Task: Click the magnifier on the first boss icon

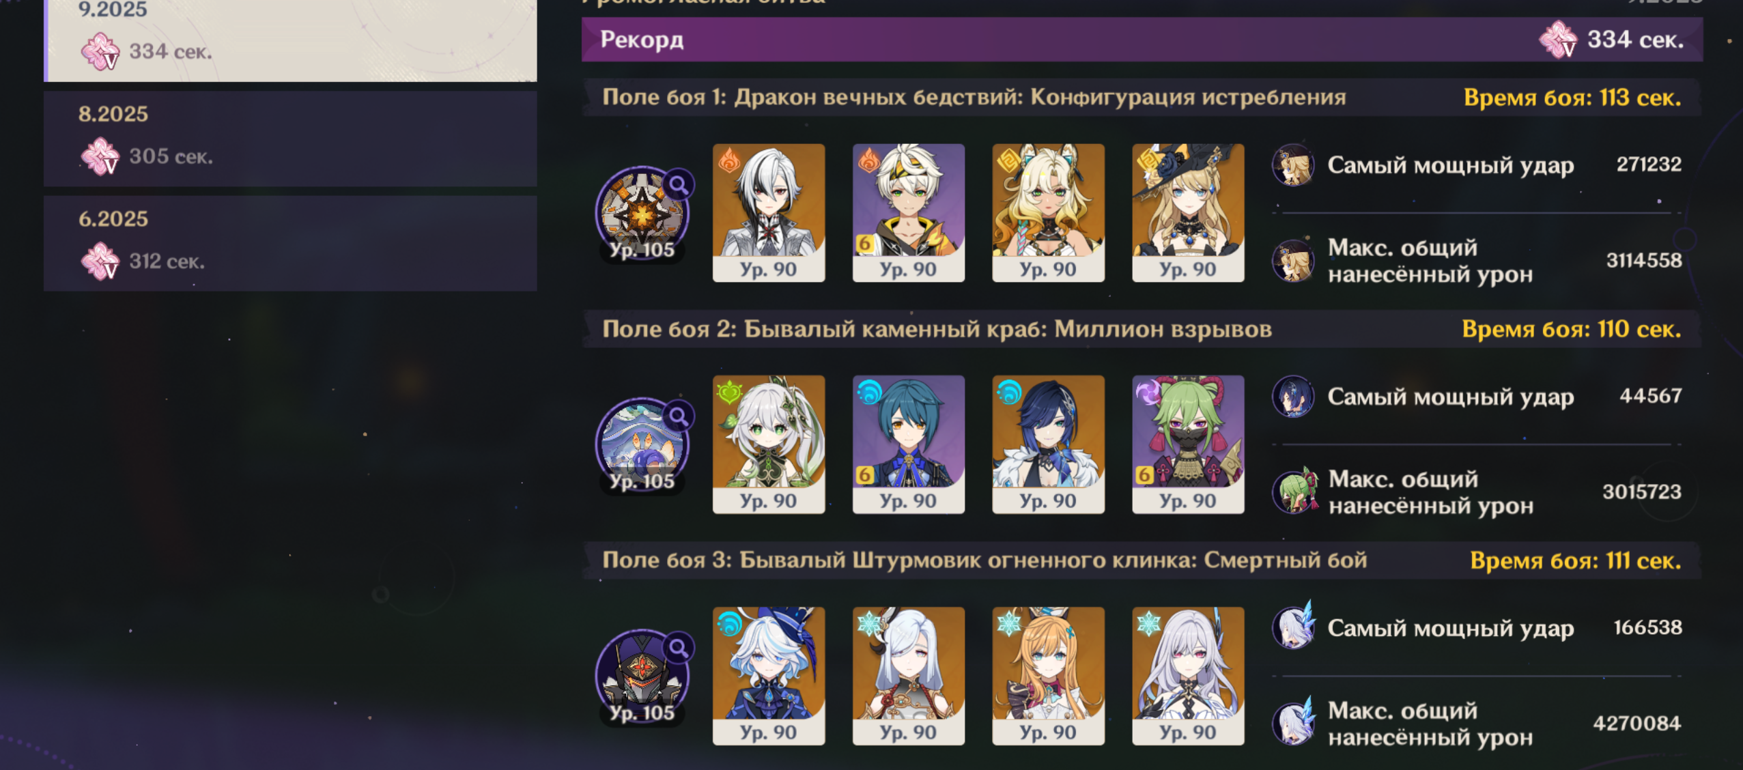Action: pos(678,184)
